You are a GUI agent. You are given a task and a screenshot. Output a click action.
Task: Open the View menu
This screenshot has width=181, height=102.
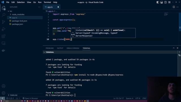[29, 2]
